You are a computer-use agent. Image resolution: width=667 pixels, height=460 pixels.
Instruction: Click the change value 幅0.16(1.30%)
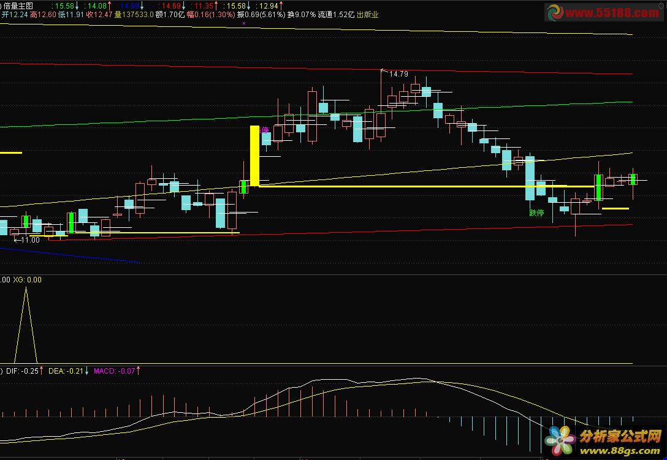211,15
